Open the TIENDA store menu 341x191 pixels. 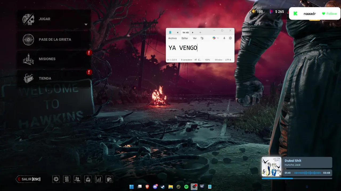(x=54, y=78)
